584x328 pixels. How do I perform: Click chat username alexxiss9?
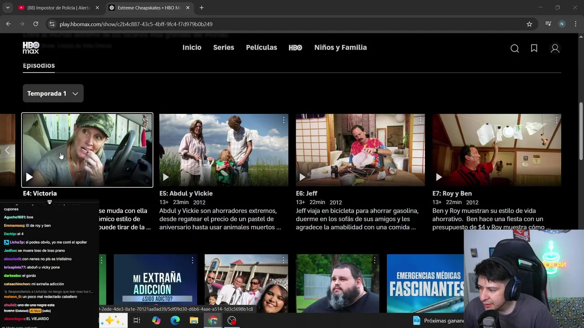[12, 259]
